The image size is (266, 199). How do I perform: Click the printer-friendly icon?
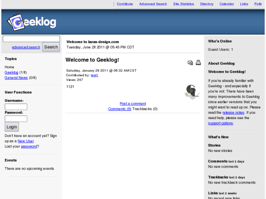[x=198, y=62]
